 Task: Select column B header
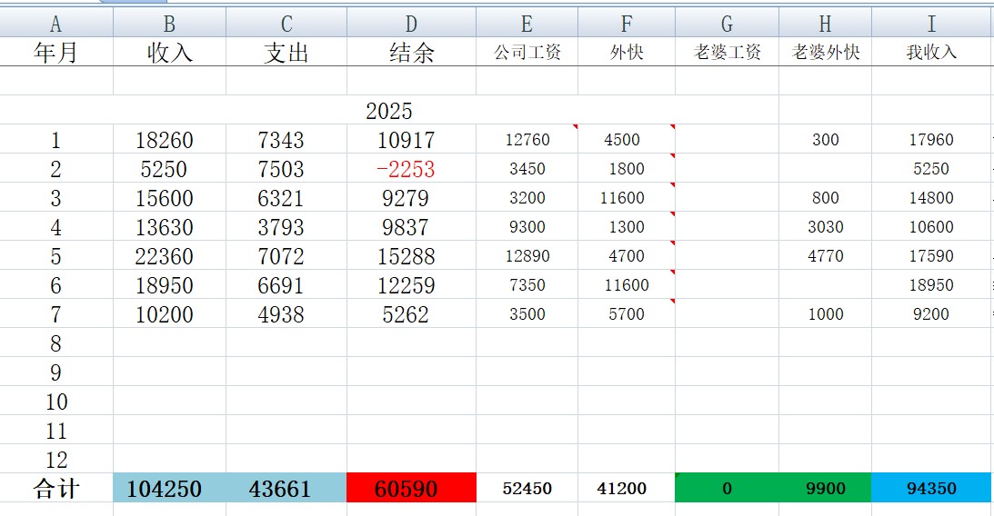point(169,23)
